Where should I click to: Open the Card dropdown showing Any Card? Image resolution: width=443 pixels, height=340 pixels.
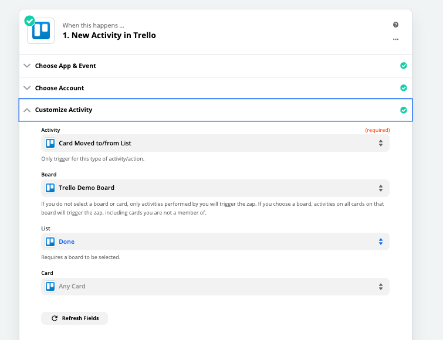click(x=216, y=287)
